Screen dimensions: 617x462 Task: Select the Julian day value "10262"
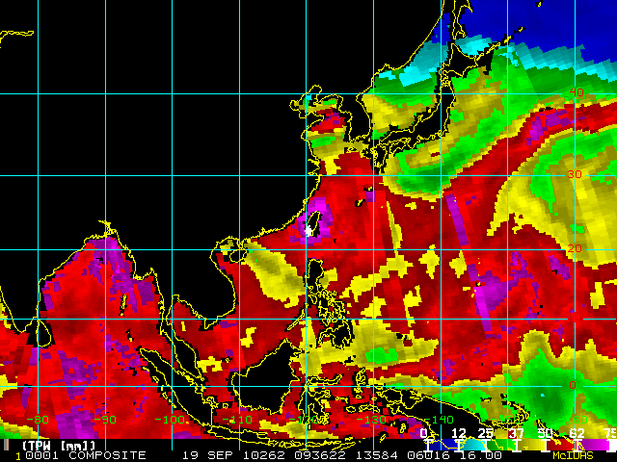click(x=263, y=455)
